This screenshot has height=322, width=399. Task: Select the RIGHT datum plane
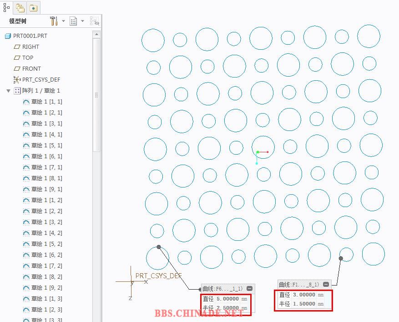(30, 47)
